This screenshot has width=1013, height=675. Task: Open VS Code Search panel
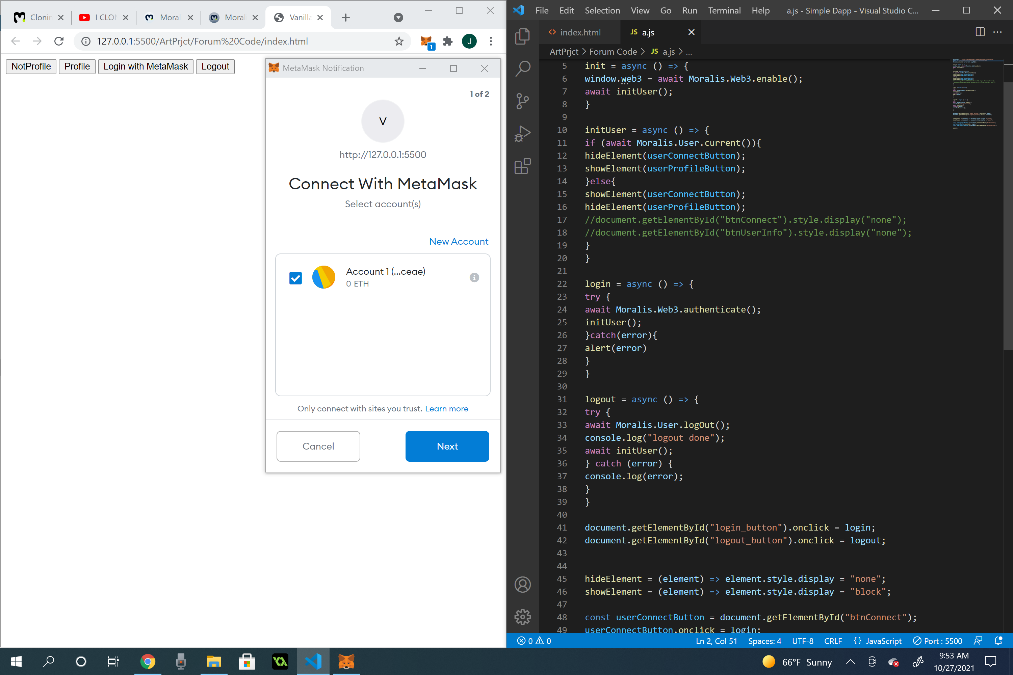click(x=522, y=69)
